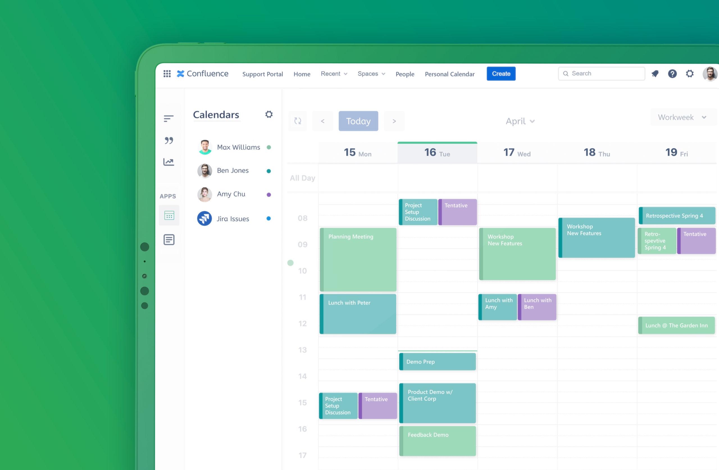Click the Today button on calendar

[x=358, y=121]
